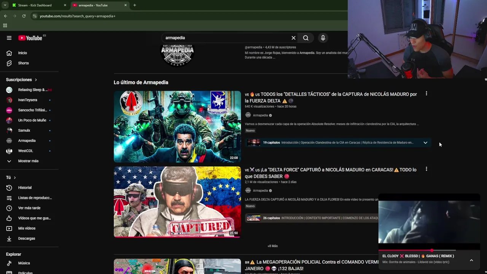
Task: Open more options for DELTA FORCE CAPTURÓ video
Action: click(x=426, y=169)
